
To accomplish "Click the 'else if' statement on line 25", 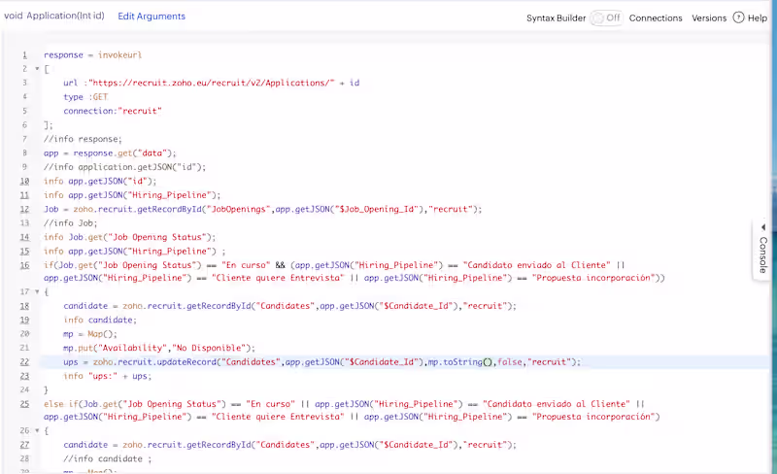I will [352, 410].
